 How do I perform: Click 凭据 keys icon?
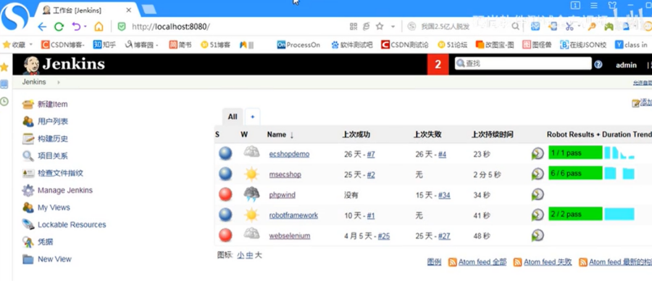pyautogui.click(x=28, y=242)
